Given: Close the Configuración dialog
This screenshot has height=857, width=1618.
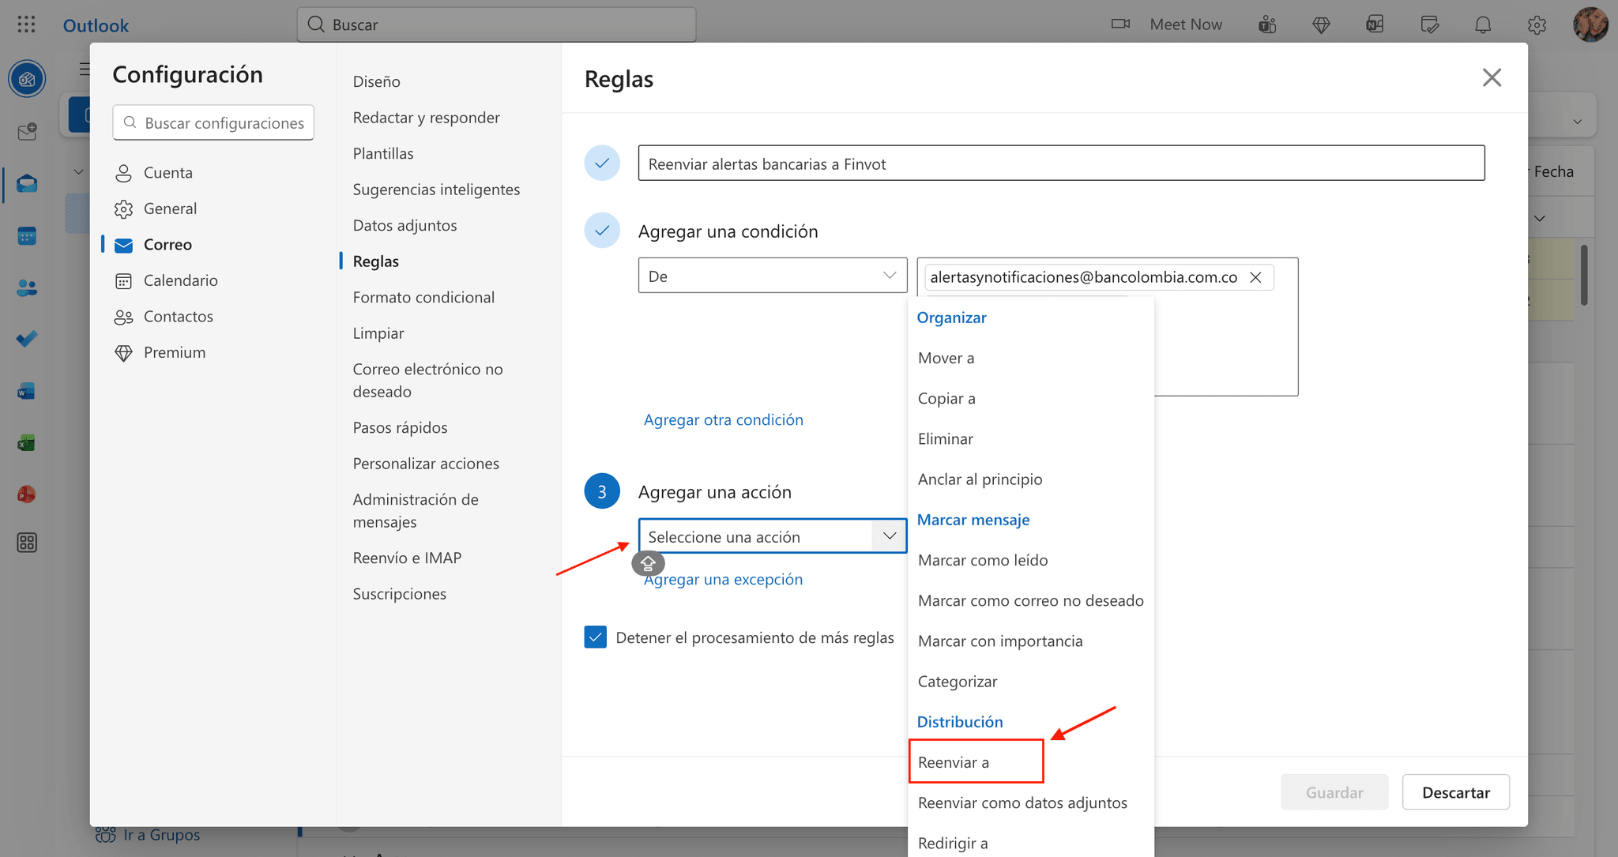Looking at the screenshot, I should tap(1492, 77).
